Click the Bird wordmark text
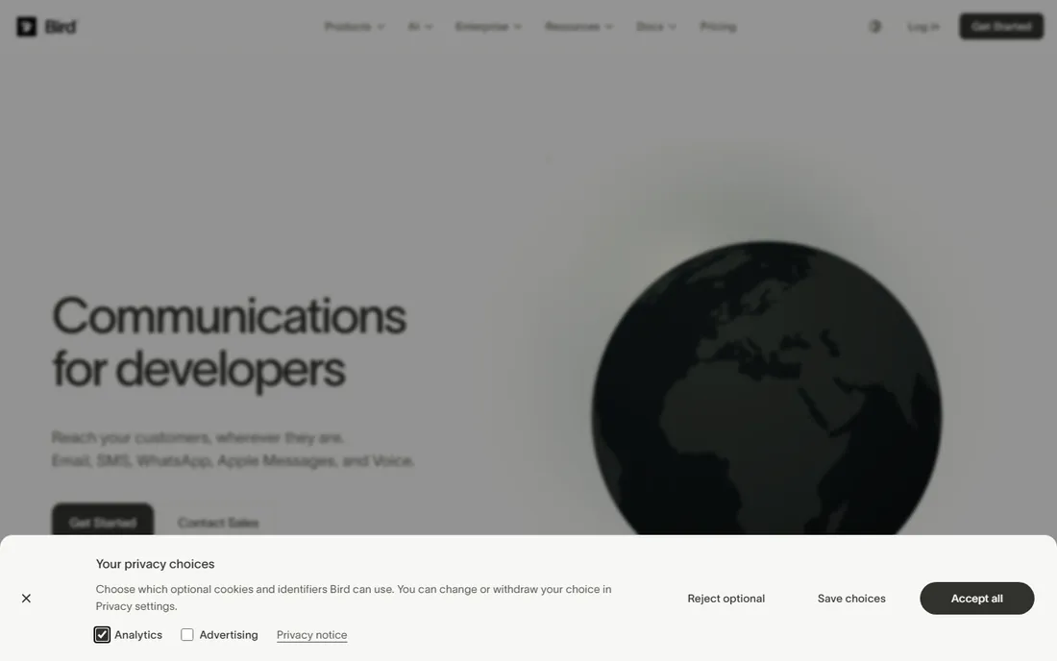The width and height of the screenshot is (1057, 661). pos(61,26)
